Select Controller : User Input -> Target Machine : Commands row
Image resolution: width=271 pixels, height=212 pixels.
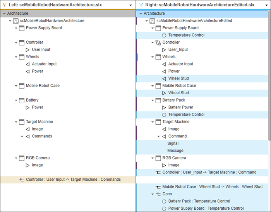73,180
